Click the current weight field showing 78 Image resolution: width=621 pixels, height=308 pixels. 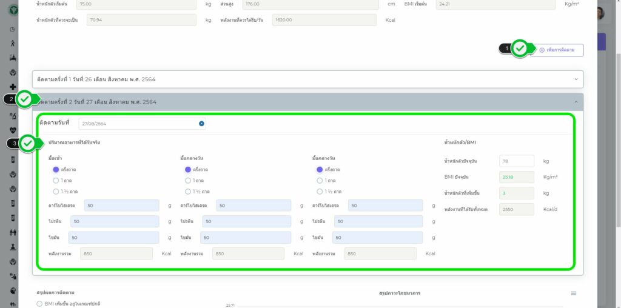click(x=516, y=161)
